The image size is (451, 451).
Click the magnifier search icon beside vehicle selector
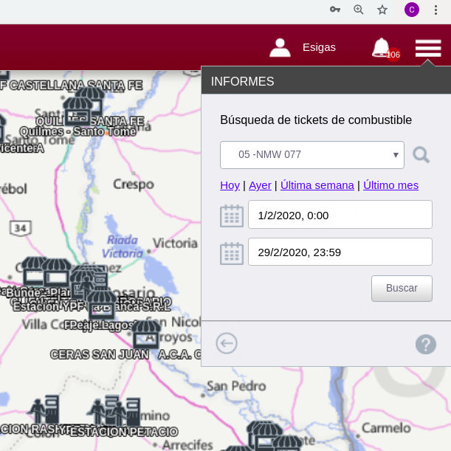(x=421, y=155)
